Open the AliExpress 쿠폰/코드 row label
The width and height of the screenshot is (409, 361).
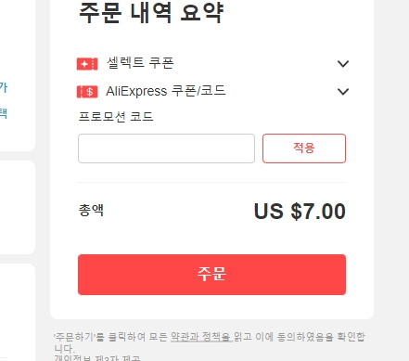point(166,91)
